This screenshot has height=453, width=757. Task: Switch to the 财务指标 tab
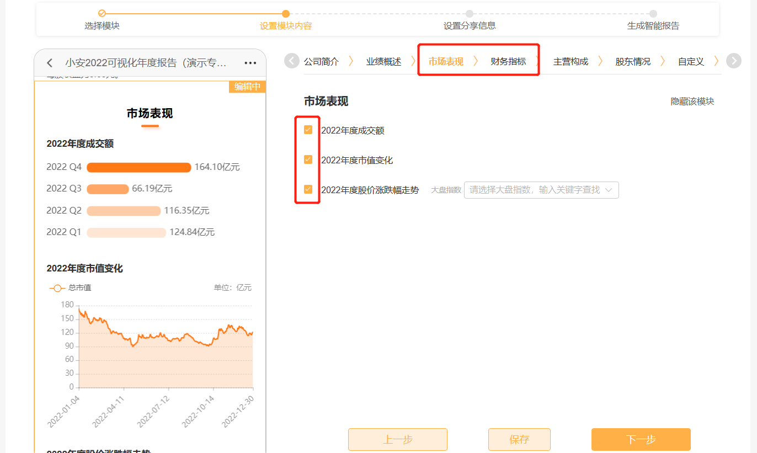click(508, 61)
